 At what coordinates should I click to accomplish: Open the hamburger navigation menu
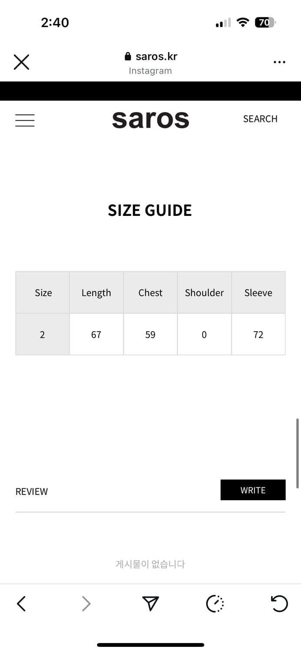point(25,120)
